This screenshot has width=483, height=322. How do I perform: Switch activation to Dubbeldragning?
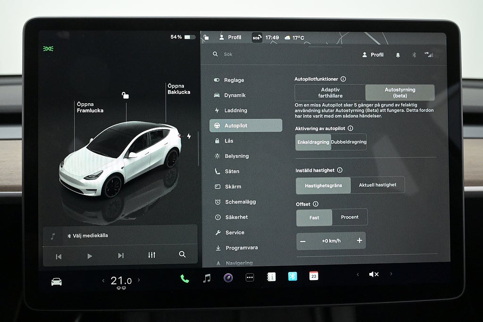coord(349,142)
